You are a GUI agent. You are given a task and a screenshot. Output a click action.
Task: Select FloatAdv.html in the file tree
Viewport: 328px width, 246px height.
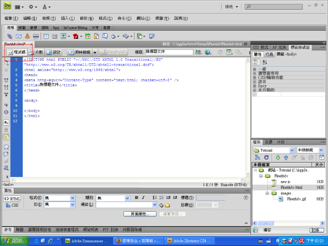pos(291,188)
